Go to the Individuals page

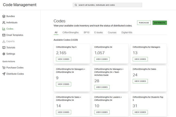tap(12, 23)
